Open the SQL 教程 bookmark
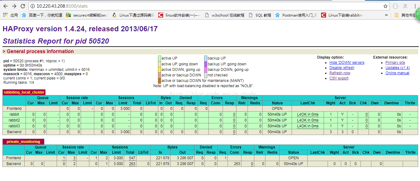420x181 pixels. point(260,15)
